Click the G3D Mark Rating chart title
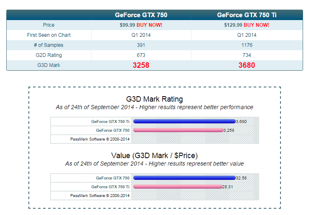311x215 pixels. point(154,99)
